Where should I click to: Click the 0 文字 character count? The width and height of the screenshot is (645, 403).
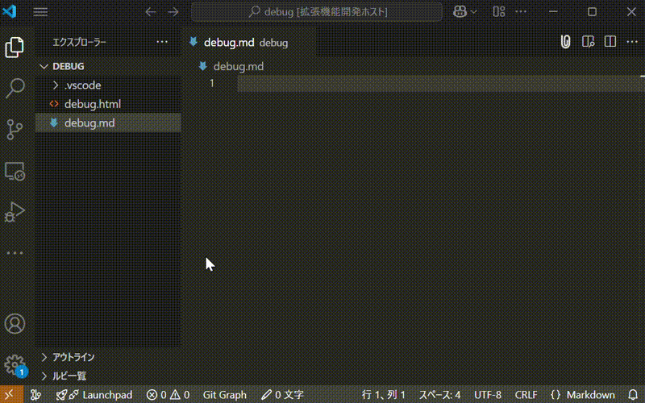[x=283, y=395]
